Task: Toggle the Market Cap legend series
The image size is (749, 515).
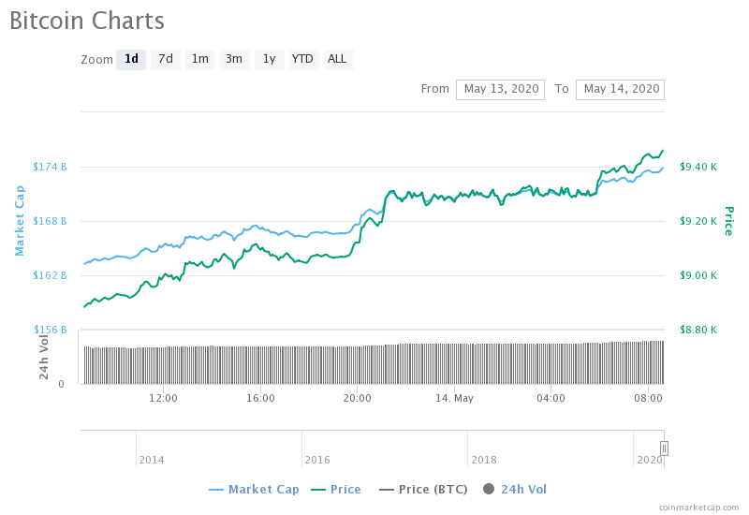Action: 254,489
